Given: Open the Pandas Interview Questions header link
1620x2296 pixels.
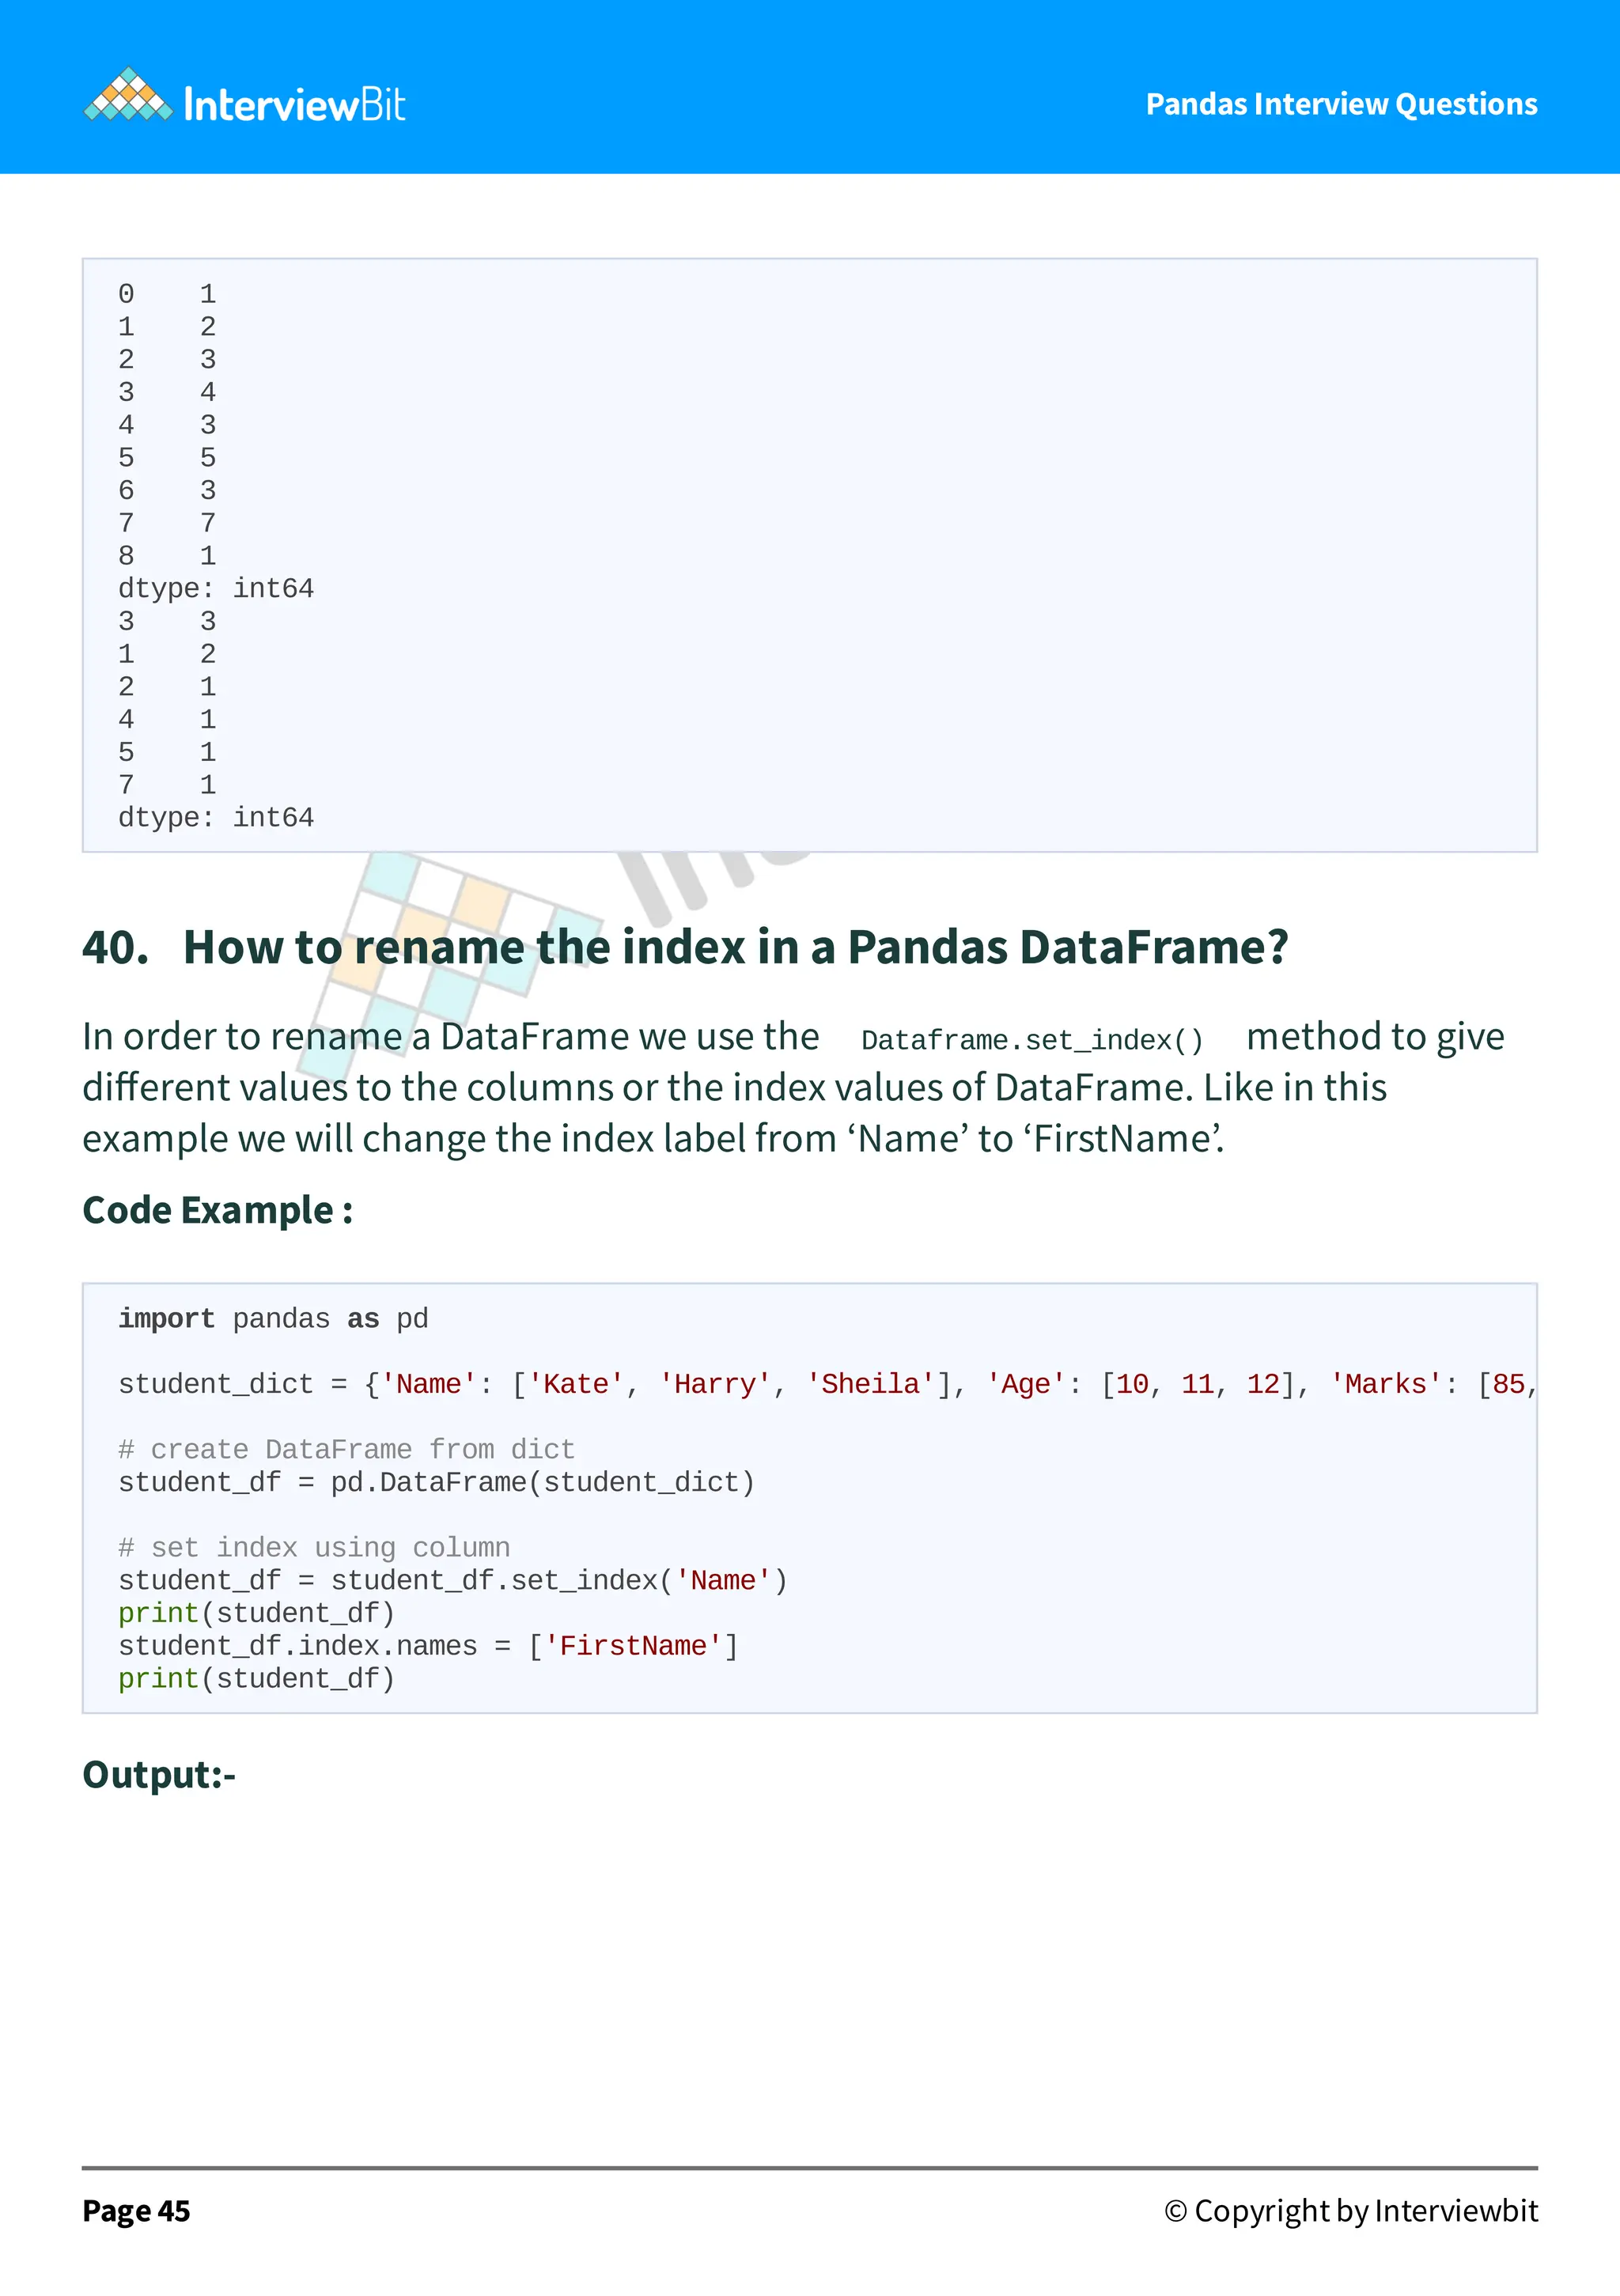Looking at the screenshot, I should pyautogui.click(x=1341, y=104).
